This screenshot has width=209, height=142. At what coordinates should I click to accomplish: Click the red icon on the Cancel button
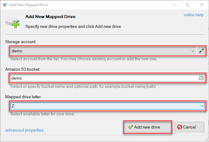[x=180, y=127]
